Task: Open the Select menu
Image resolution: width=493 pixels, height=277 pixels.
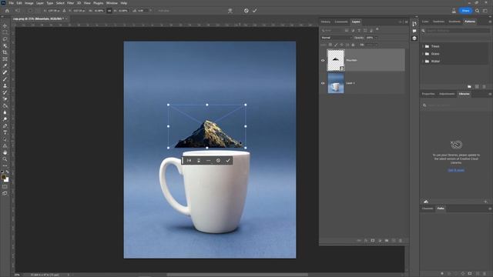Action: pyautogui.click(x=60, y=3)
